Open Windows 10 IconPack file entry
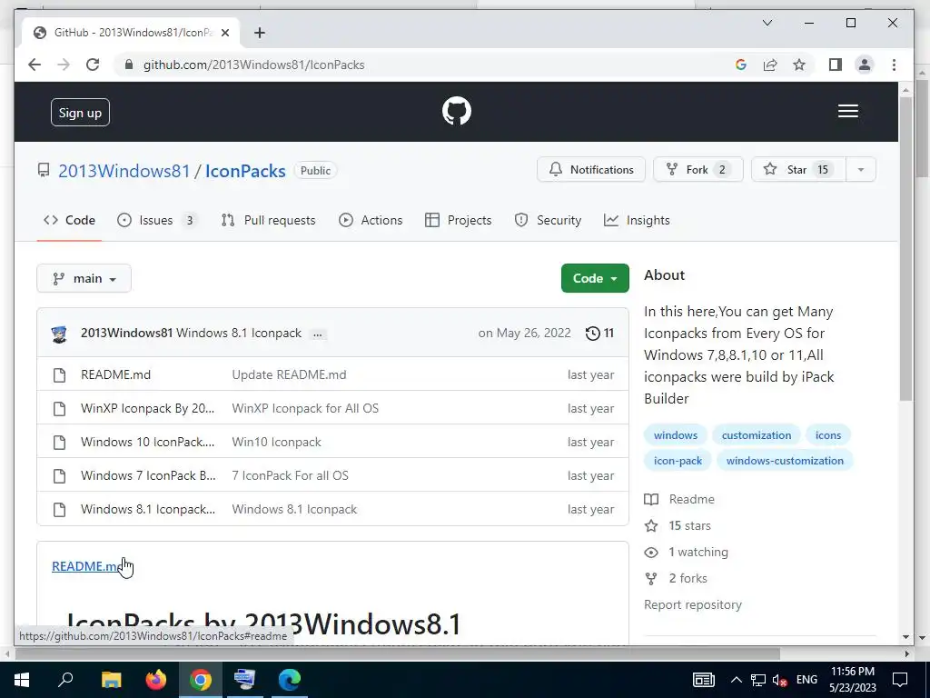This screenshot has width=930, height=698. [x=148, y=443]
